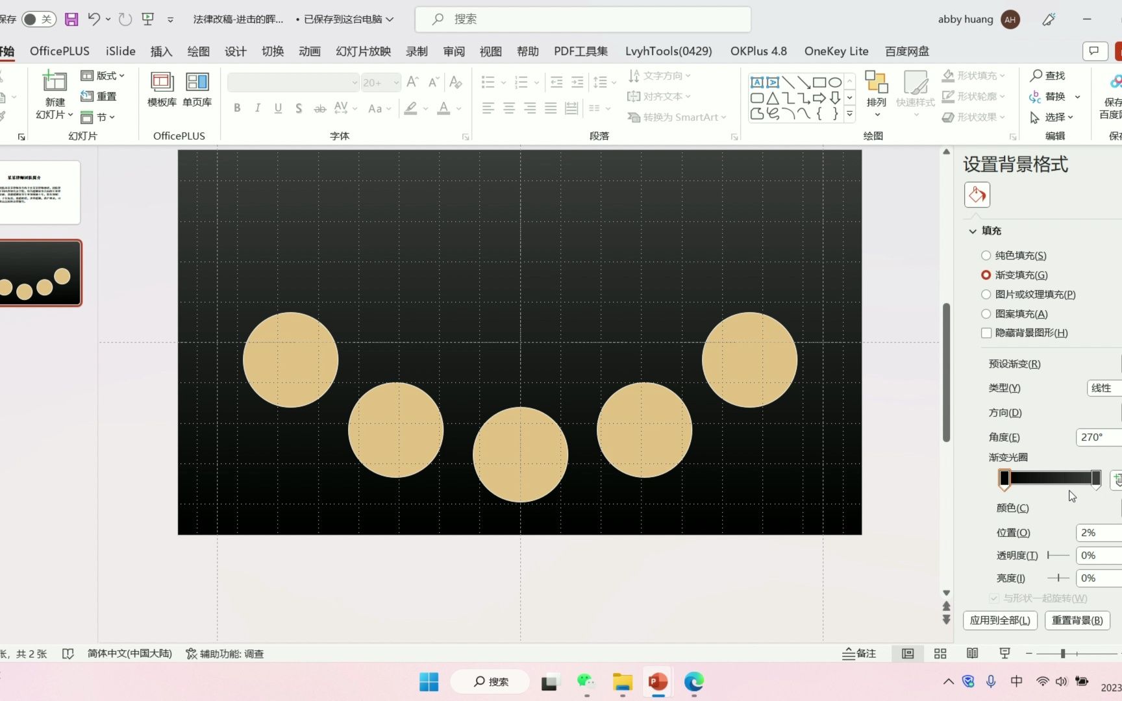Center align text
The height and width of the screenshot is (701, 1122).
(x=509, y=108)
